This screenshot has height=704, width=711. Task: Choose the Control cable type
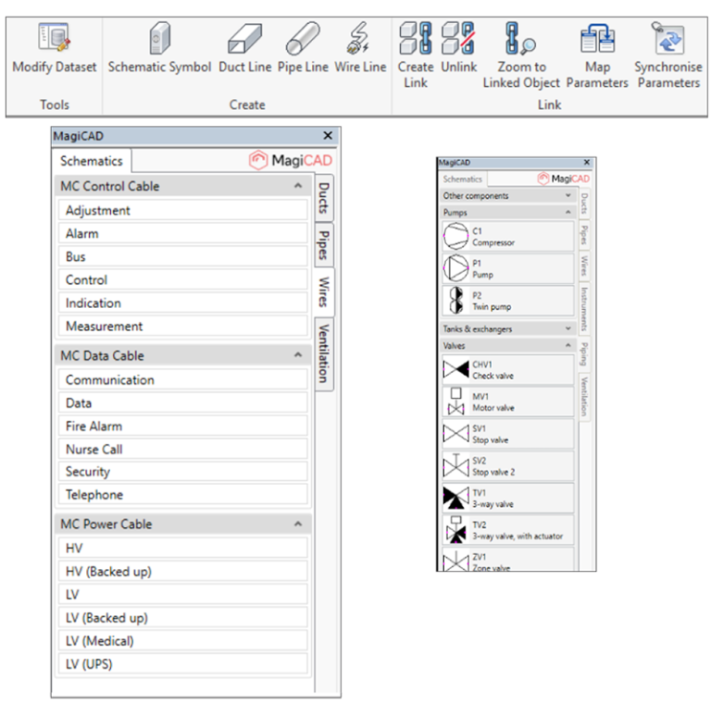182,279
